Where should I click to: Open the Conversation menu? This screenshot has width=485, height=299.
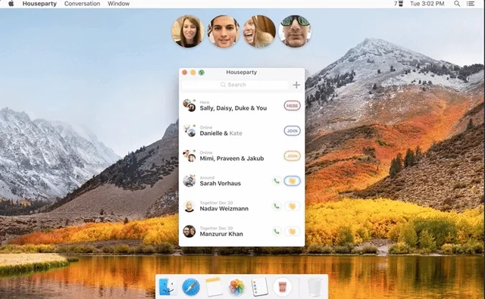click(x=82, y=4)
